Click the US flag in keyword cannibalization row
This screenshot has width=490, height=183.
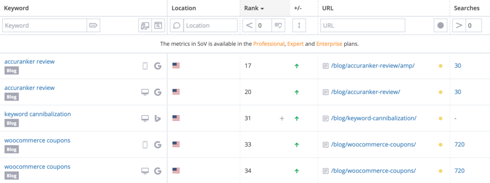coord(176,118)
